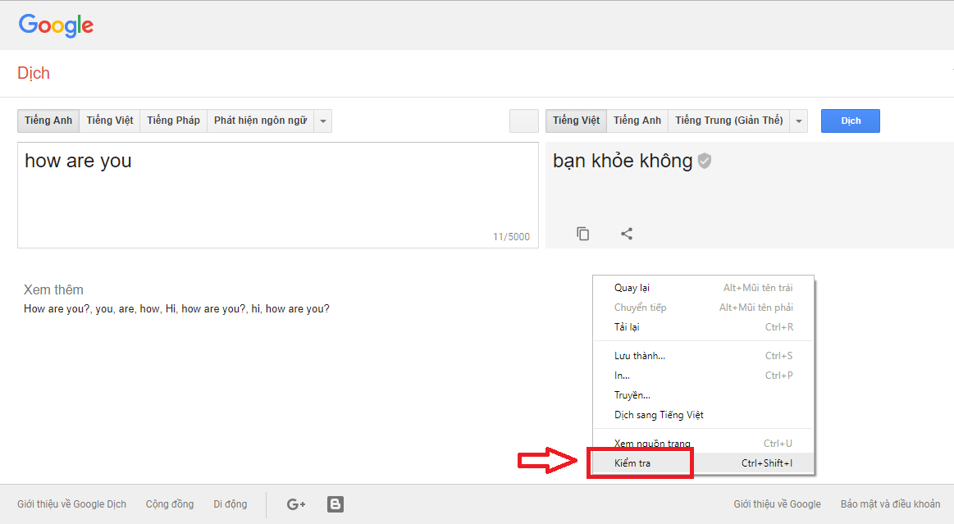Open the target language dropdown arrow
The image size is (954, 524).
tap(797, 121)
